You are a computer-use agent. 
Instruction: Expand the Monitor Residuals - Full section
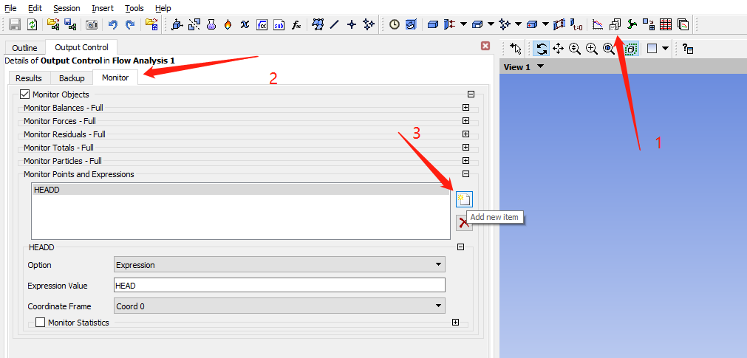click(465, 134)
